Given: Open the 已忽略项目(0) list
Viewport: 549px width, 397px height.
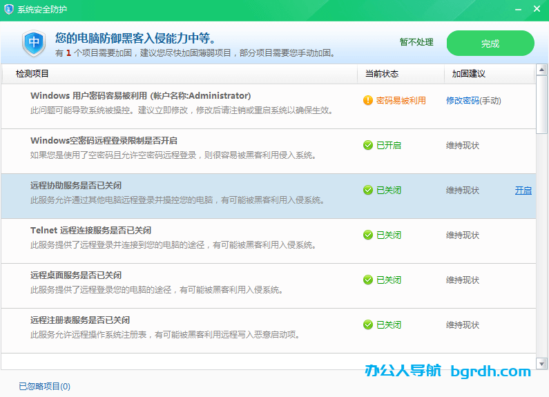Looking at the screenshot, I should (x=44, y=387).
